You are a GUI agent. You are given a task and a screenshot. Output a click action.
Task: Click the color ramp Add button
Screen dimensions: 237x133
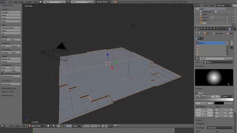(197, 96)
